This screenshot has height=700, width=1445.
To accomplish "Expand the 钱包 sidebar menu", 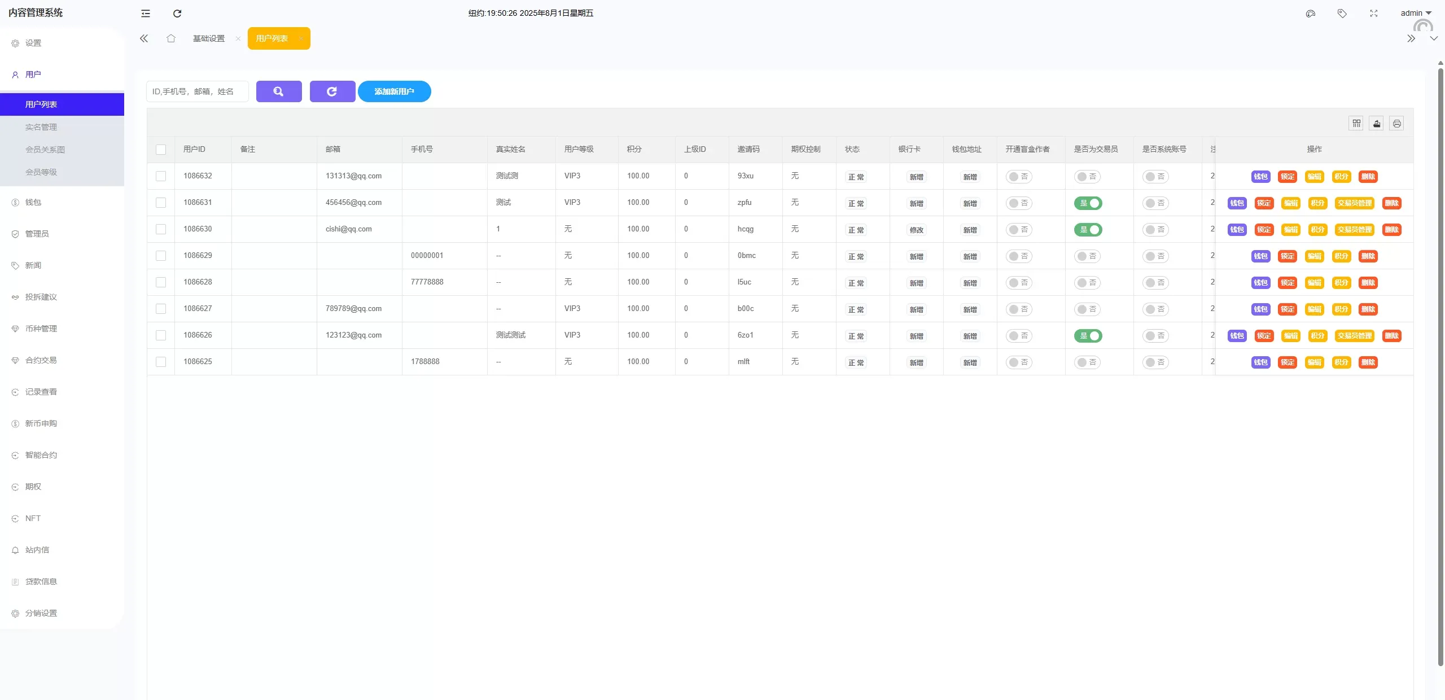I will [33, 202].
